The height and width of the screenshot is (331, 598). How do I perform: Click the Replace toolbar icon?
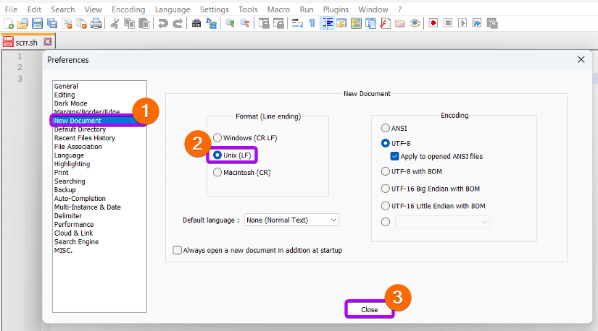pos(211,24)
